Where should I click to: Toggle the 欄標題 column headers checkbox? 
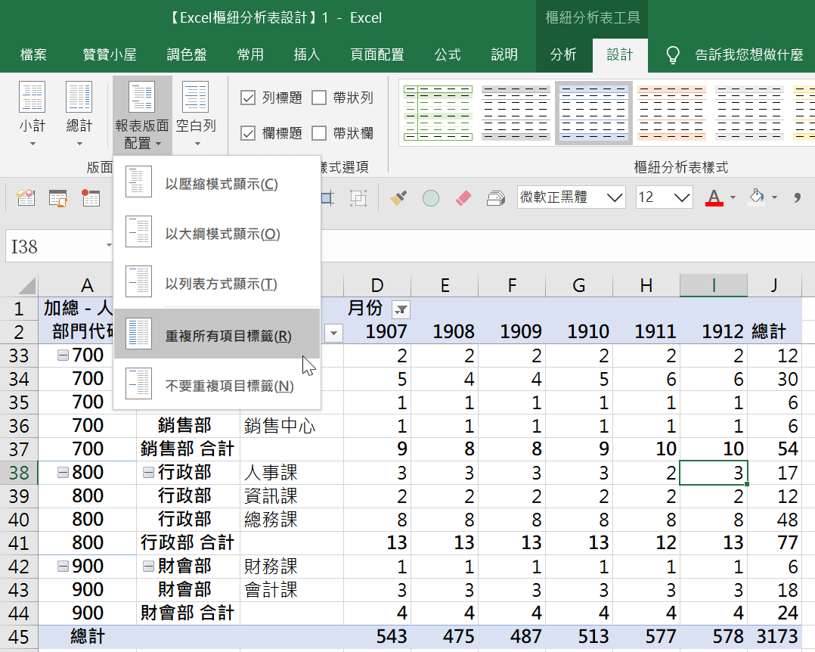tap(248, 134)
